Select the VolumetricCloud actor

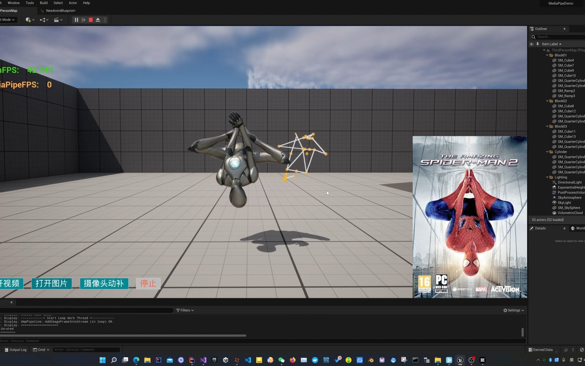(x=570, y=213)
